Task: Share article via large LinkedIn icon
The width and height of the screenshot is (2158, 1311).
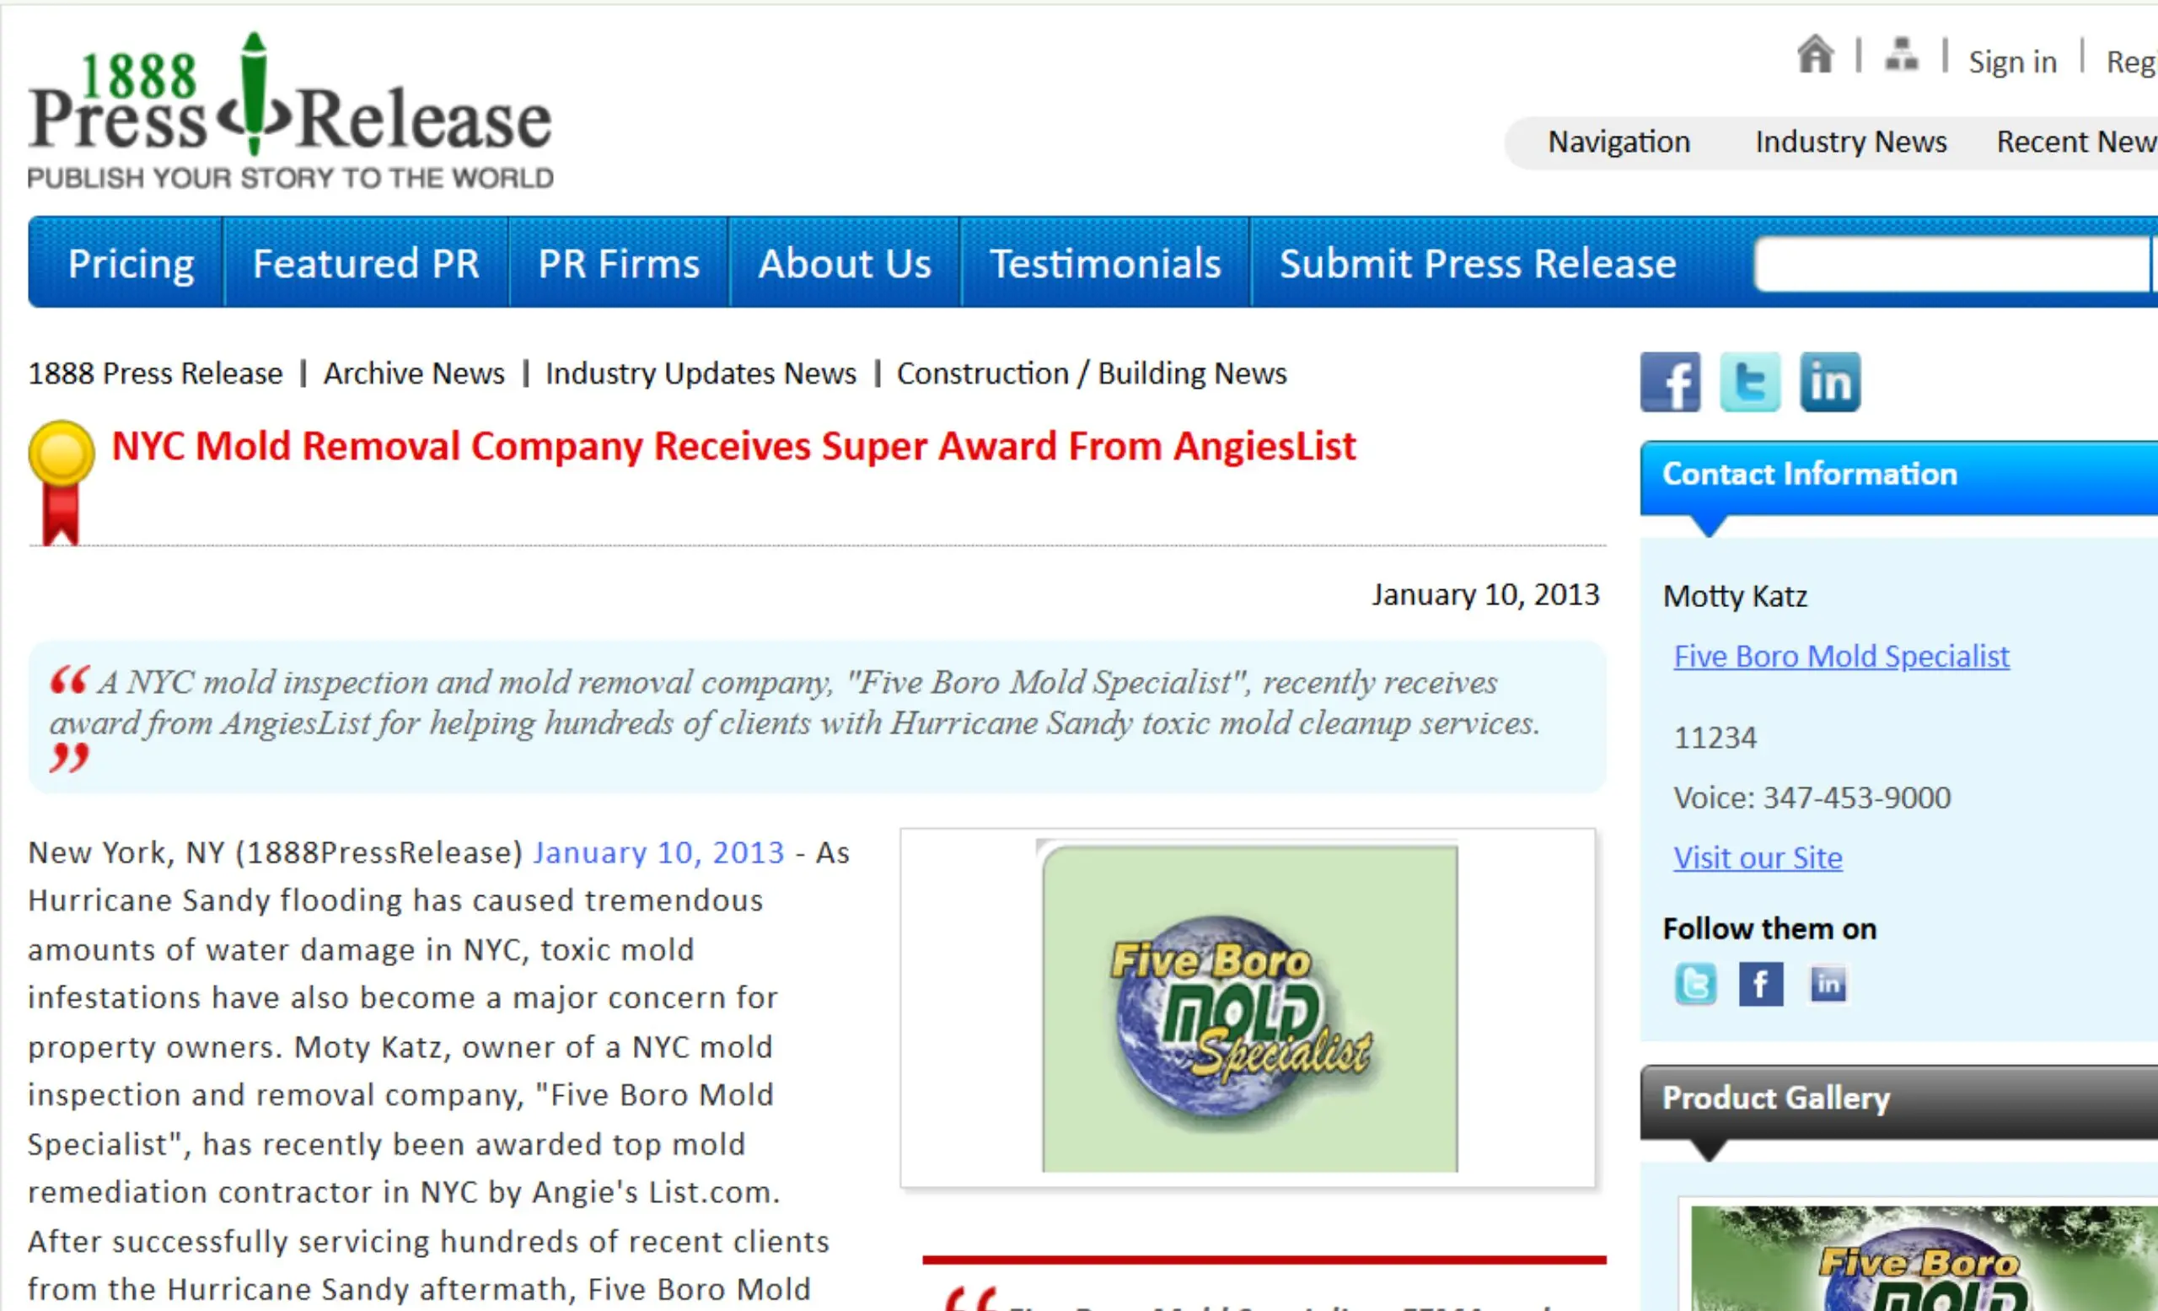Action: 1829,382
